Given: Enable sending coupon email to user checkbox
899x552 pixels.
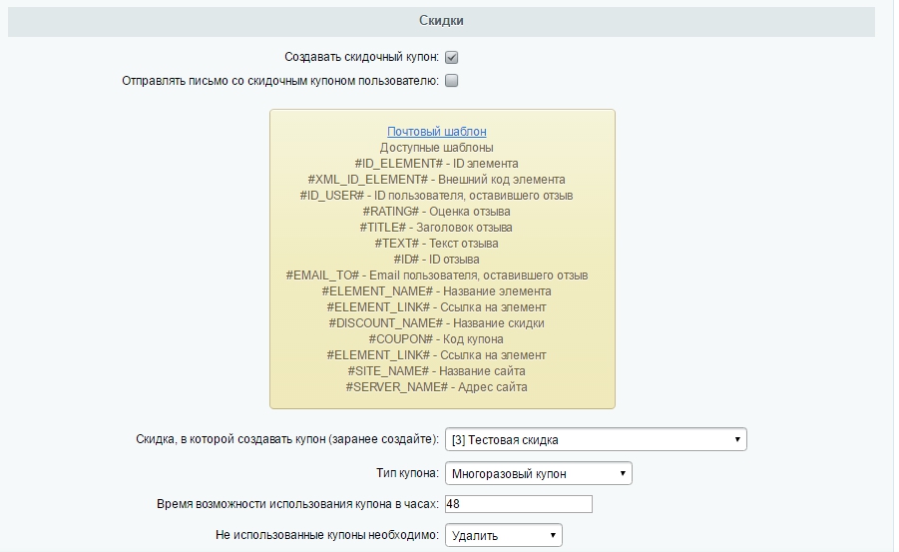Looking at the screenshot, I should pos(452,80).
